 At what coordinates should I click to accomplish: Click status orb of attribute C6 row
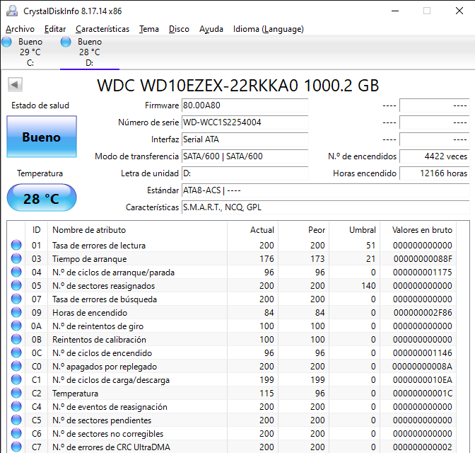click(16, 433)
